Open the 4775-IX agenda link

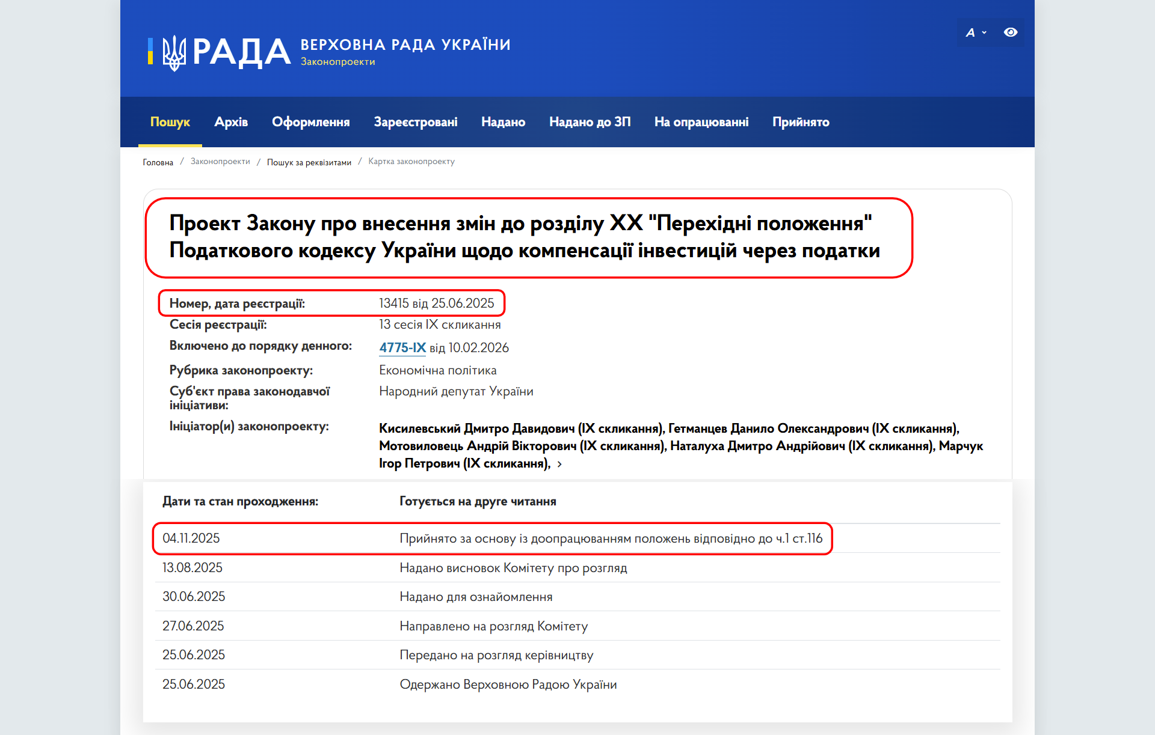click(x=402, y=347)
